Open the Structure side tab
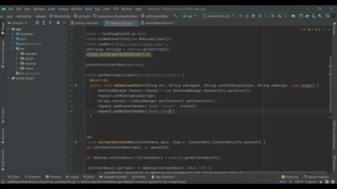337x189 pixels. click(3, 115)
